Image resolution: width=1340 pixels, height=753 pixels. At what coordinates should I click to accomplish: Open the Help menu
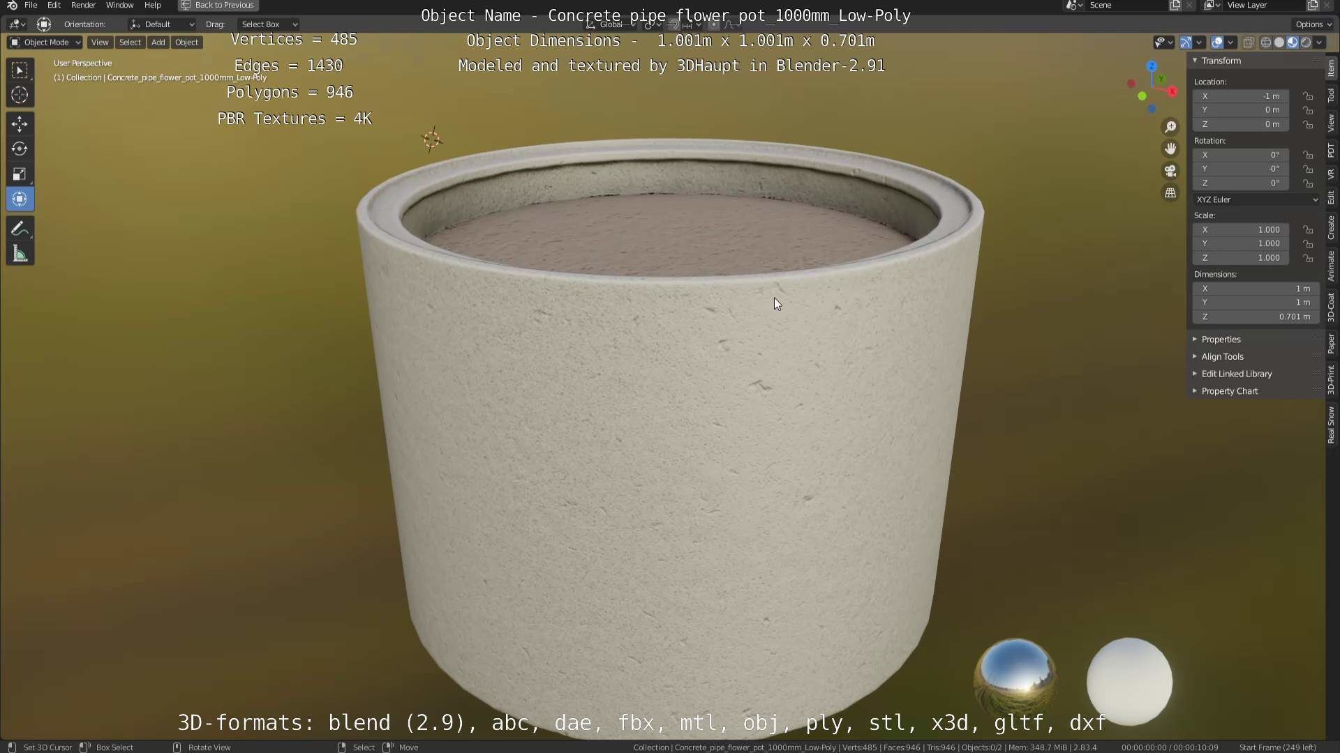point(152,5)
